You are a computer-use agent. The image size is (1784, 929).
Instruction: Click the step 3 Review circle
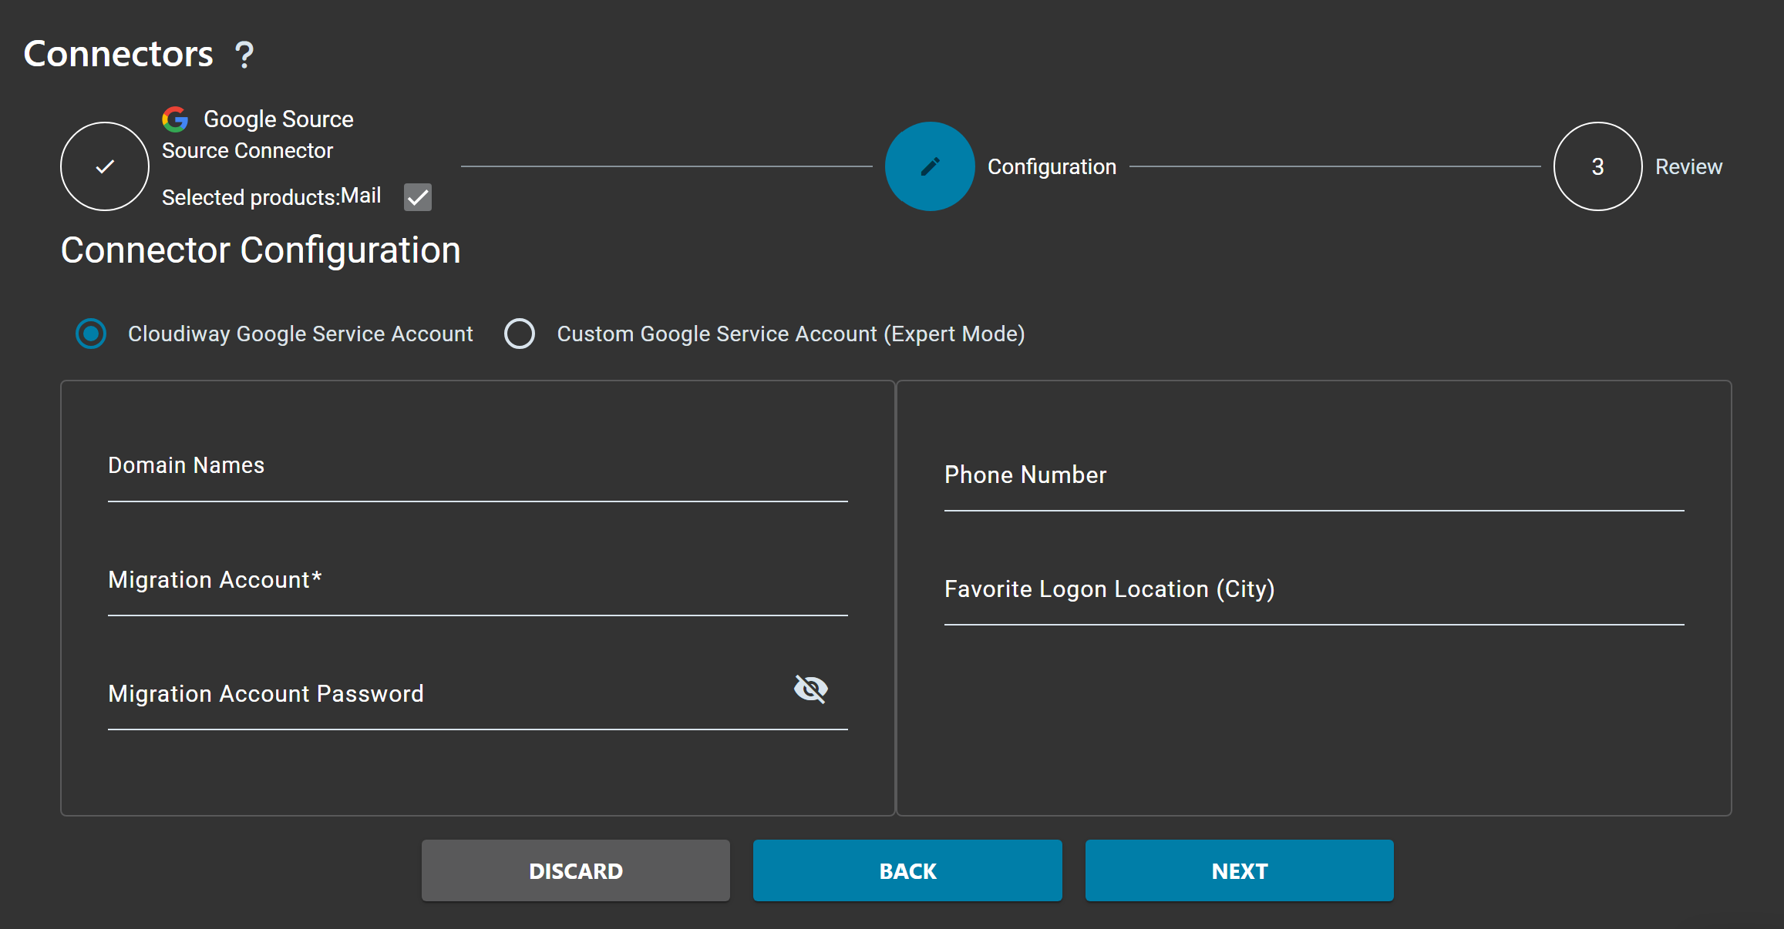click(x=1597, y=166)
